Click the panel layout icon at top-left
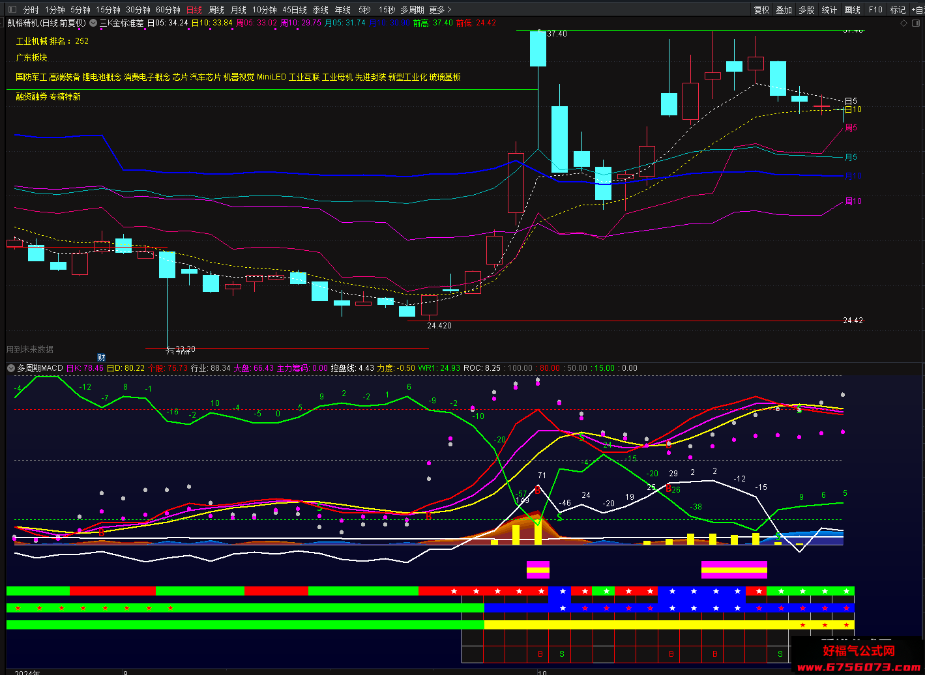Viewport: 925px width, 675px height. point(12,10)
